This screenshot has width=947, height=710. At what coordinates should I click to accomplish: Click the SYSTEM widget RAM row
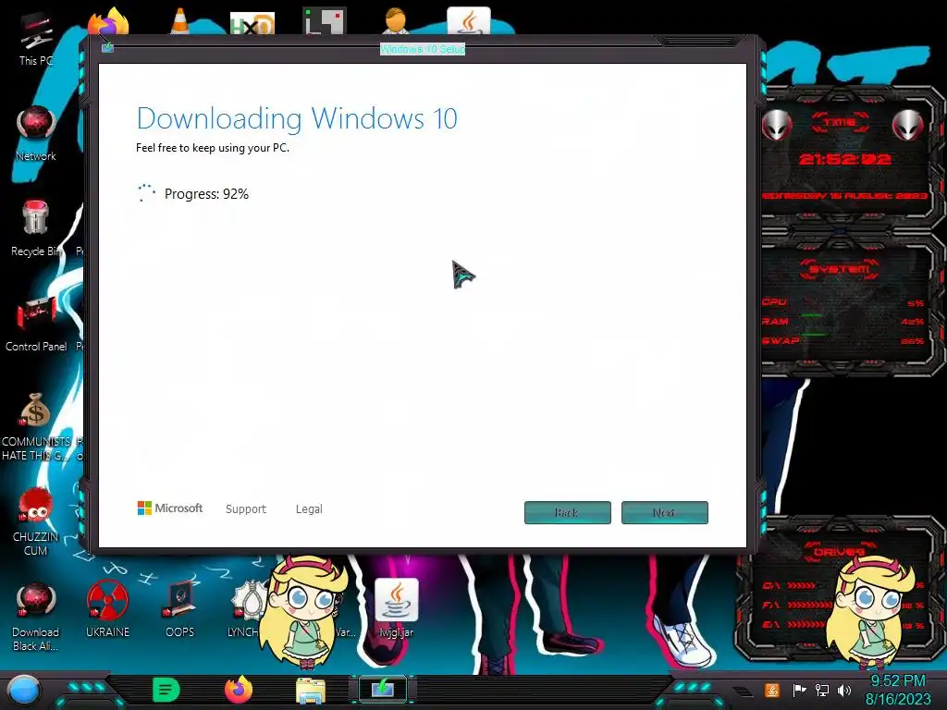[x=843, y=321]
